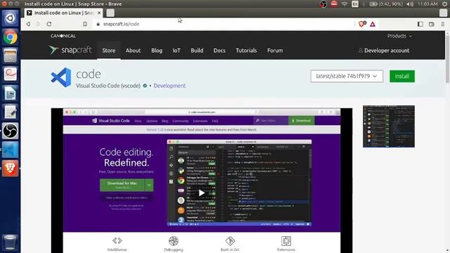Launch Google Chrome from the dock
Image resolution: width=450 pixels, height=253 pixels.
(10, 37)
